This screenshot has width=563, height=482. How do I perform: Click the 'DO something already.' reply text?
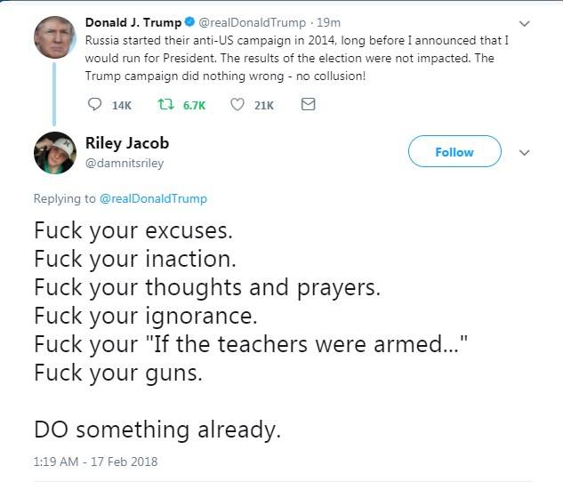[157, 430]
